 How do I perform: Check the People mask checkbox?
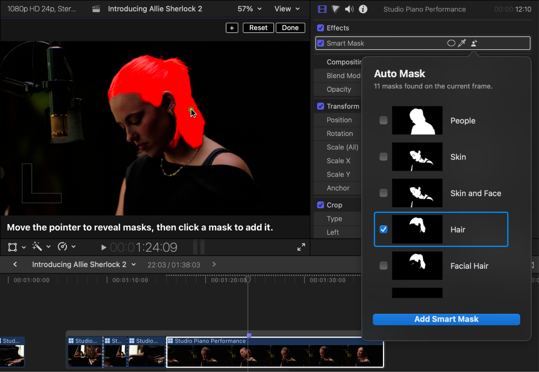coord(384,121)
